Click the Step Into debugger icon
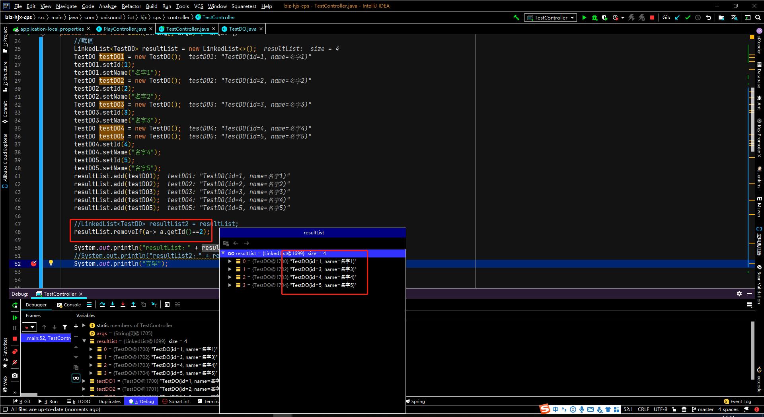The width and height of the screenshot is (764, 417). pos(113,304)
